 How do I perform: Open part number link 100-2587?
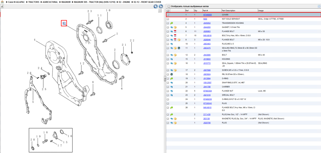pyautogui.click(x=207, y=83)
